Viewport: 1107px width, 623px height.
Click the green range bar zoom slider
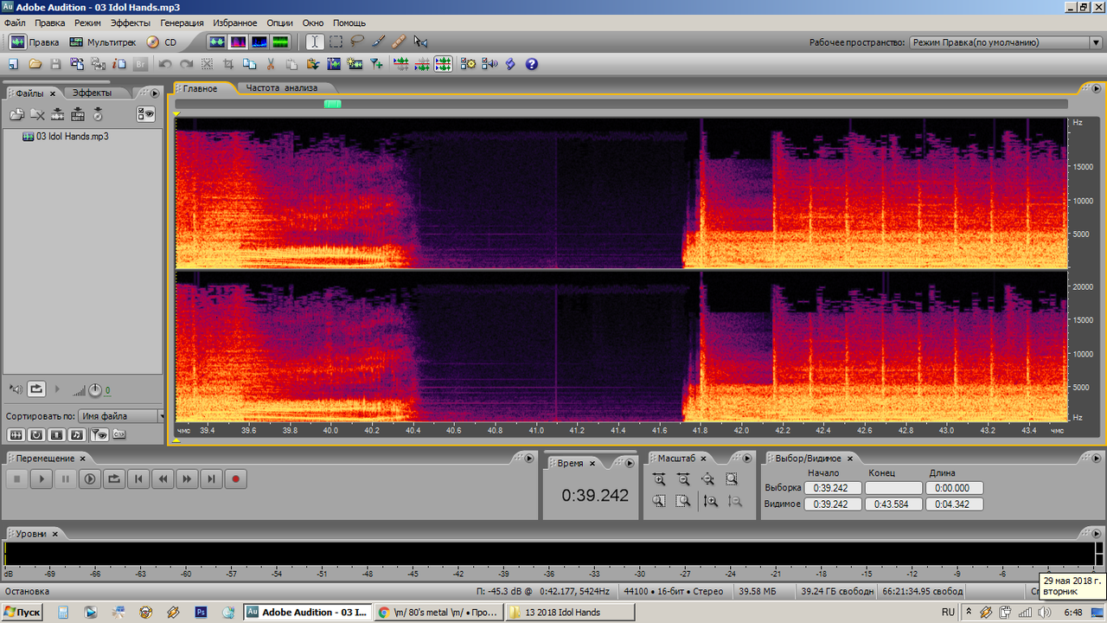[333, 104]
